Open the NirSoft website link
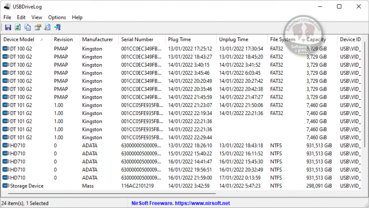Image resolution: width=369 pixels, height=208 pixels. [181, 203]
